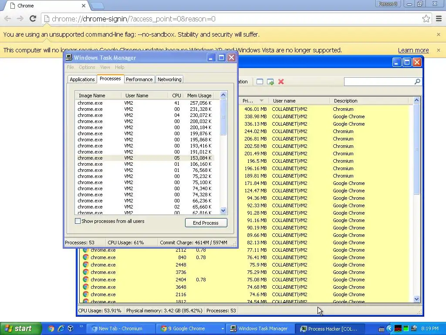446x335 pixels.
Task: Switch to the Performance tab
Action: (139, 79)
